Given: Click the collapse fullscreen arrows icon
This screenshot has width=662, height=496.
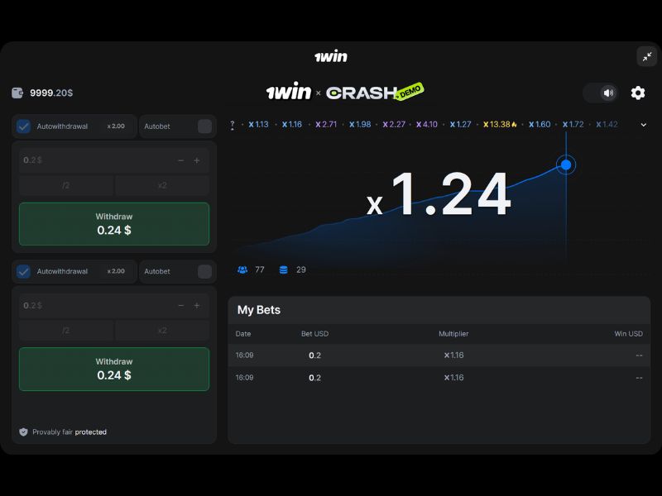Looking at the screenshot, I should tap(646, 56).
